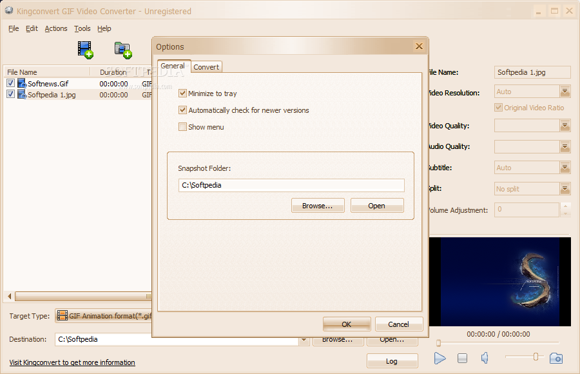This screenshot has height=374, width=580.
Task: Click the volume slider handle
Action: click(536, 357)
